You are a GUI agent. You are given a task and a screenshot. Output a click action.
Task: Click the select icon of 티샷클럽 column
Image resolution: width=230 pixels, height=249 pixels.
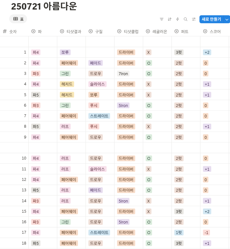tap(119, 31)
